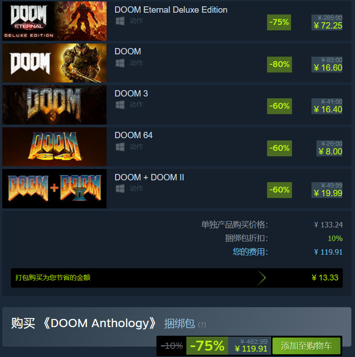The width and height of the screenshot is (355, 357).
Task: Open the DOOM + DOOM II title link
Action: (149, 177)
